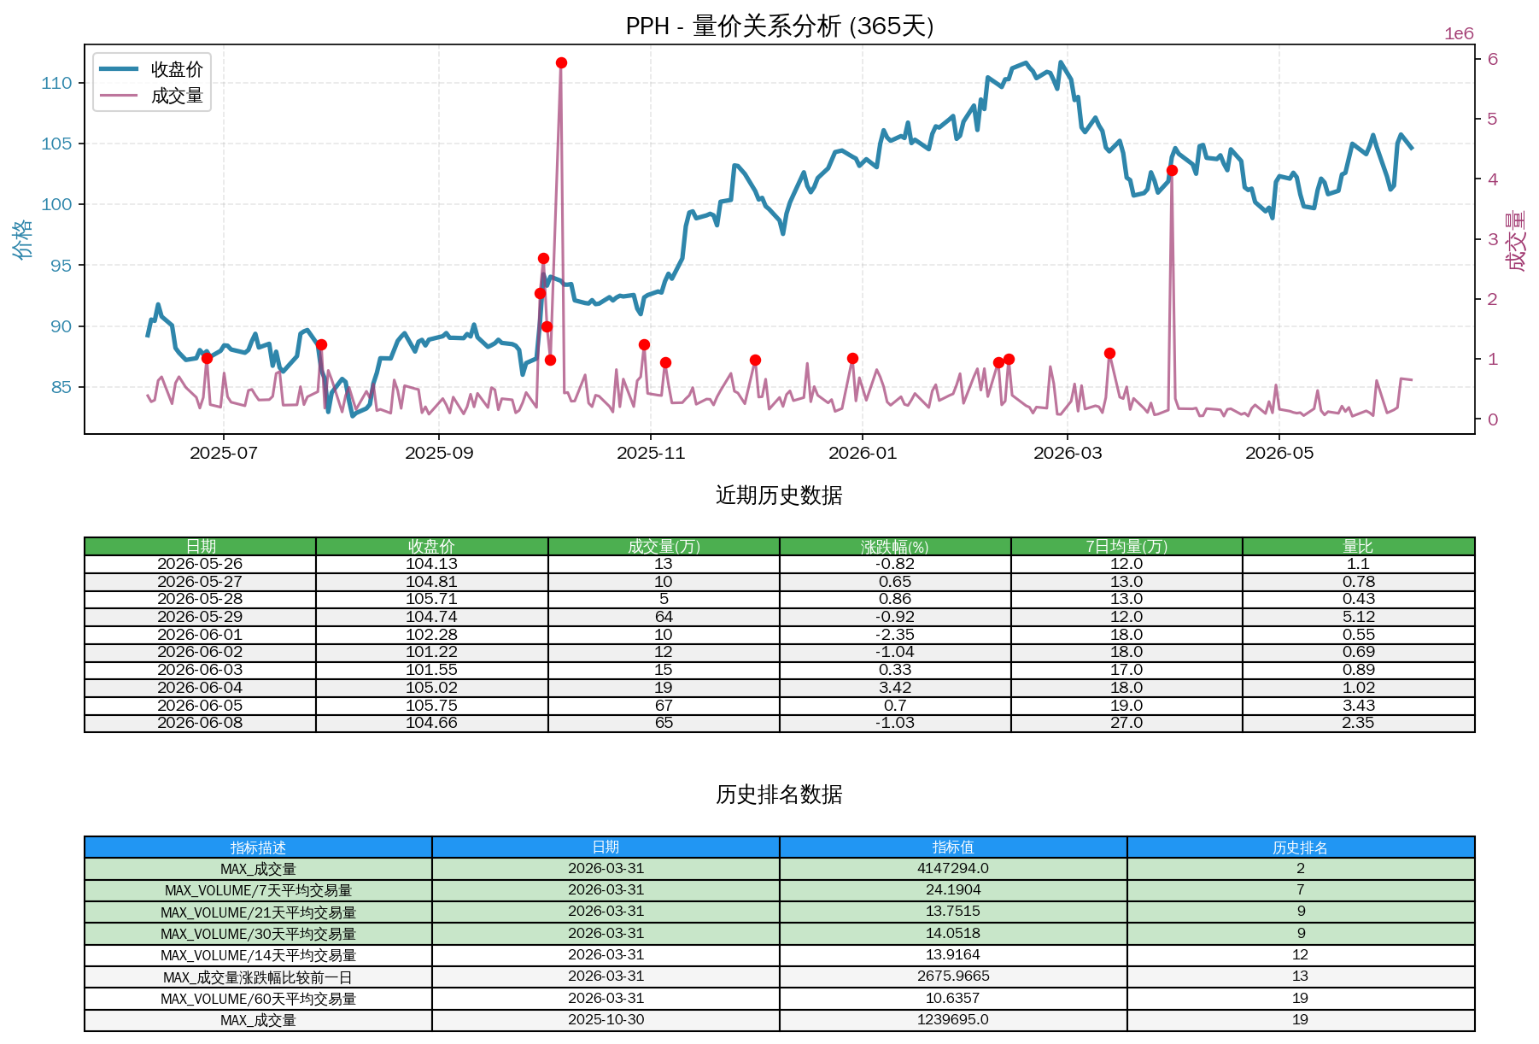Screen dimensions: 1539x1044
Task: Select the date cell 2026-06-08
Action: (x=200, y=723)
